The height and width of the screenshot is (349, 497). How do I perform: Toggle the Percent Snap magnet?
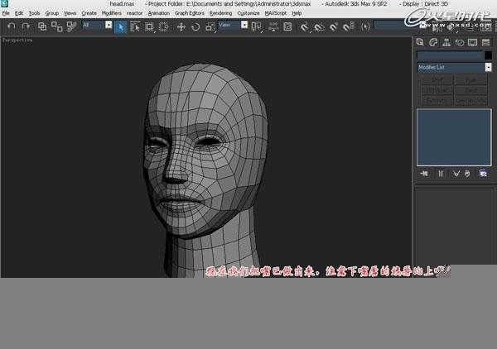(334, 27)
